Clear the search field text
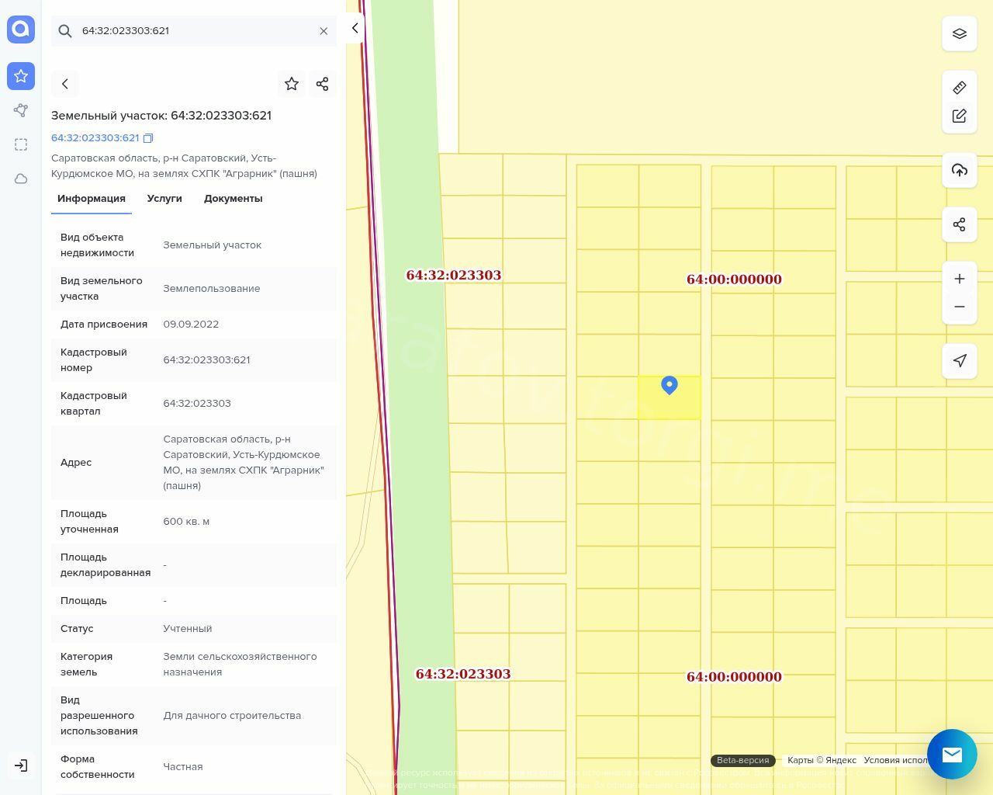 coord(324,31)
